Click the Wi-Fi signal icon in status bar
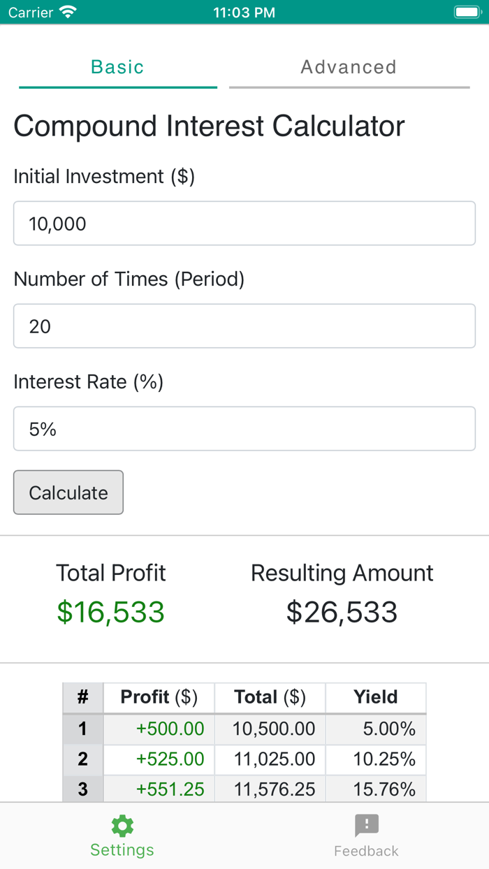Viewport: 489px width, 869px height. click(66, 11)
